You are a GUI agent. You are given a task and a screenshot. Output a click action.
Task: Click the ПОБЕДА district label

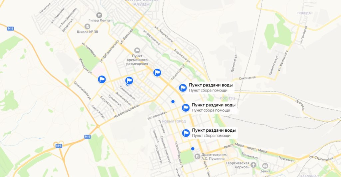click(304, 13)
